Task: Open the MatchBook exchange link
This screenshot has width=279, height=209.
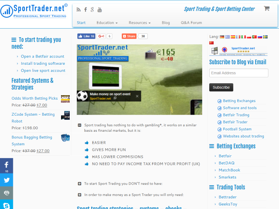Action: pos(229,170)
